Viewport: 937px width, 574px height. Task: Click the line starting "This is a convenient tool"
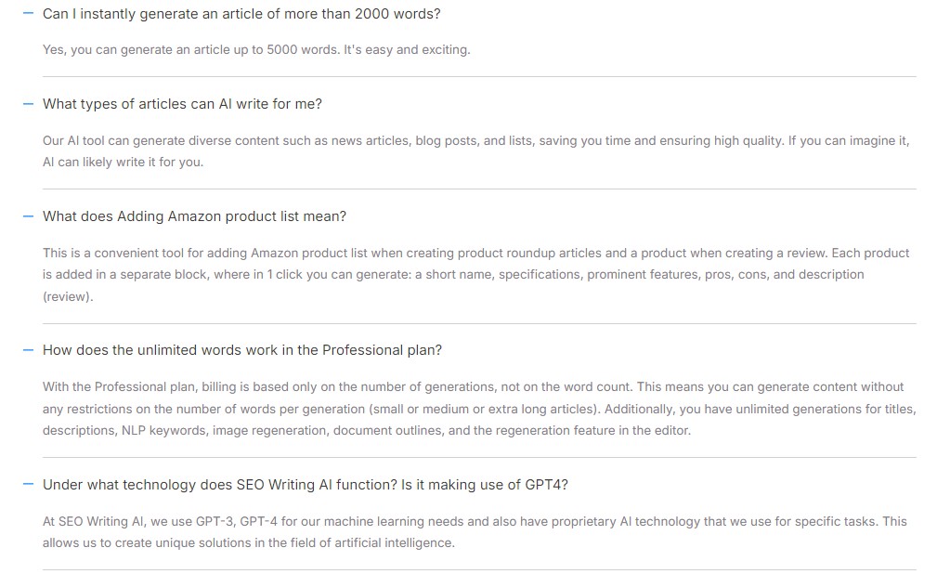[475, 253]
